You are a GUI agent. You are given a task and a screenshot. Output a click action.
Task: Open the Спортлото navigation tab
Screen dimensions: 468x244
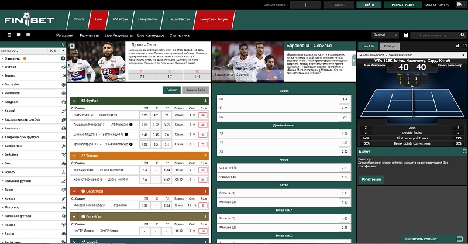tap(147, 19)
